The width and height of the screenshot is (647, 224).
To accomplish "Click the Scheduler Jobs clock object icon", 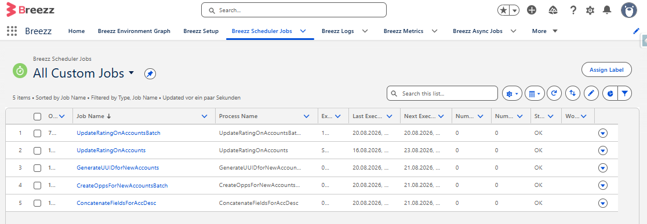I will coord(19,71).
